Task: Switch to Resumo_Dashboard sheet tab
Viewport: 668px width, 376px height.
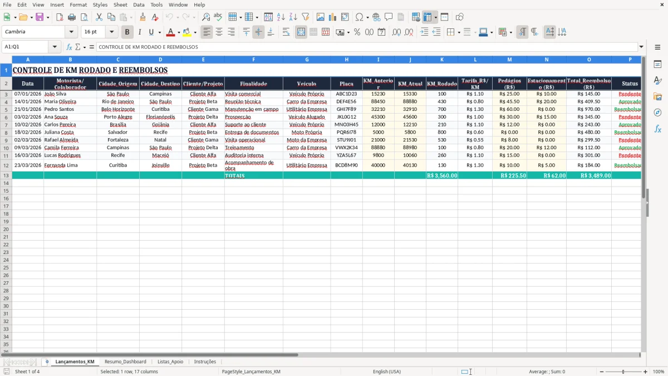Action: tap(125, 362)
